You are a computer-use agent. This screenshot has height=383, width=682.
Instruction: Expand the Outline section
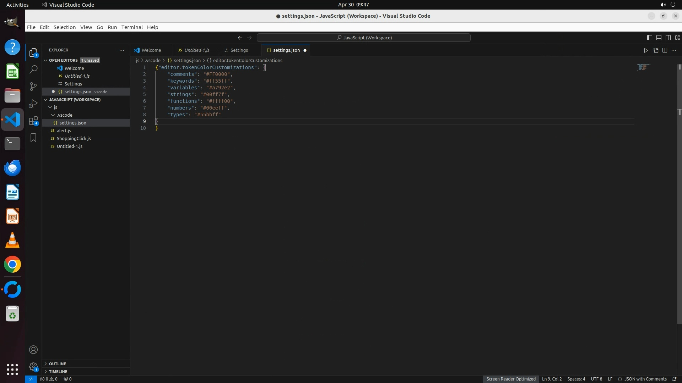pos(57,364)
